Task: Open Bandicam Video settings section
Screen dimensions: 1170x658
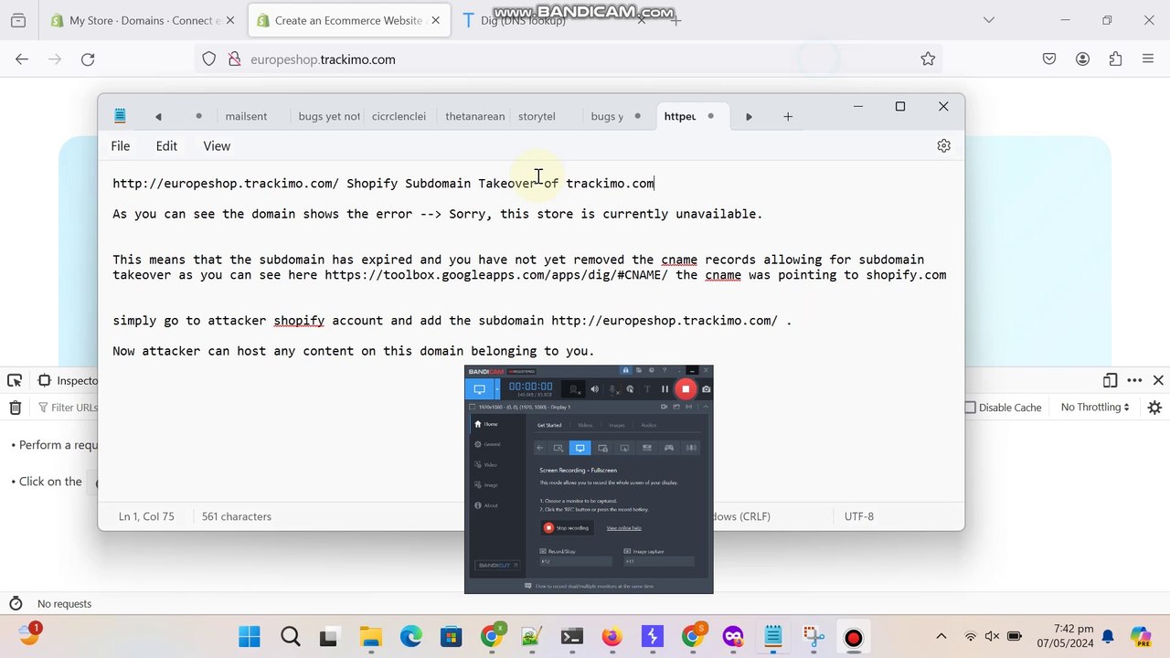Action: (x=486, y=464)
